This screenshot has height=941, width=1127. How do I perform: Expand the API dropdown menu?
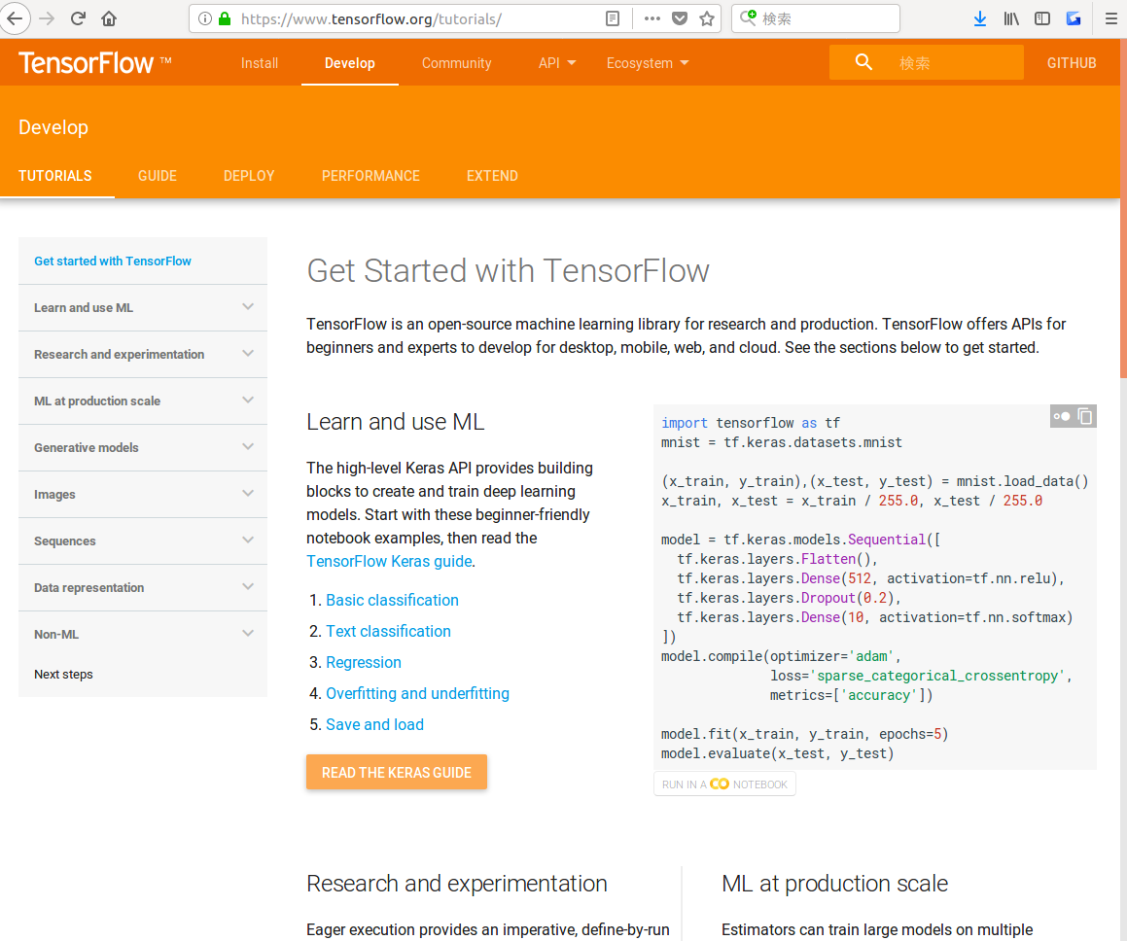pos(557,63)
